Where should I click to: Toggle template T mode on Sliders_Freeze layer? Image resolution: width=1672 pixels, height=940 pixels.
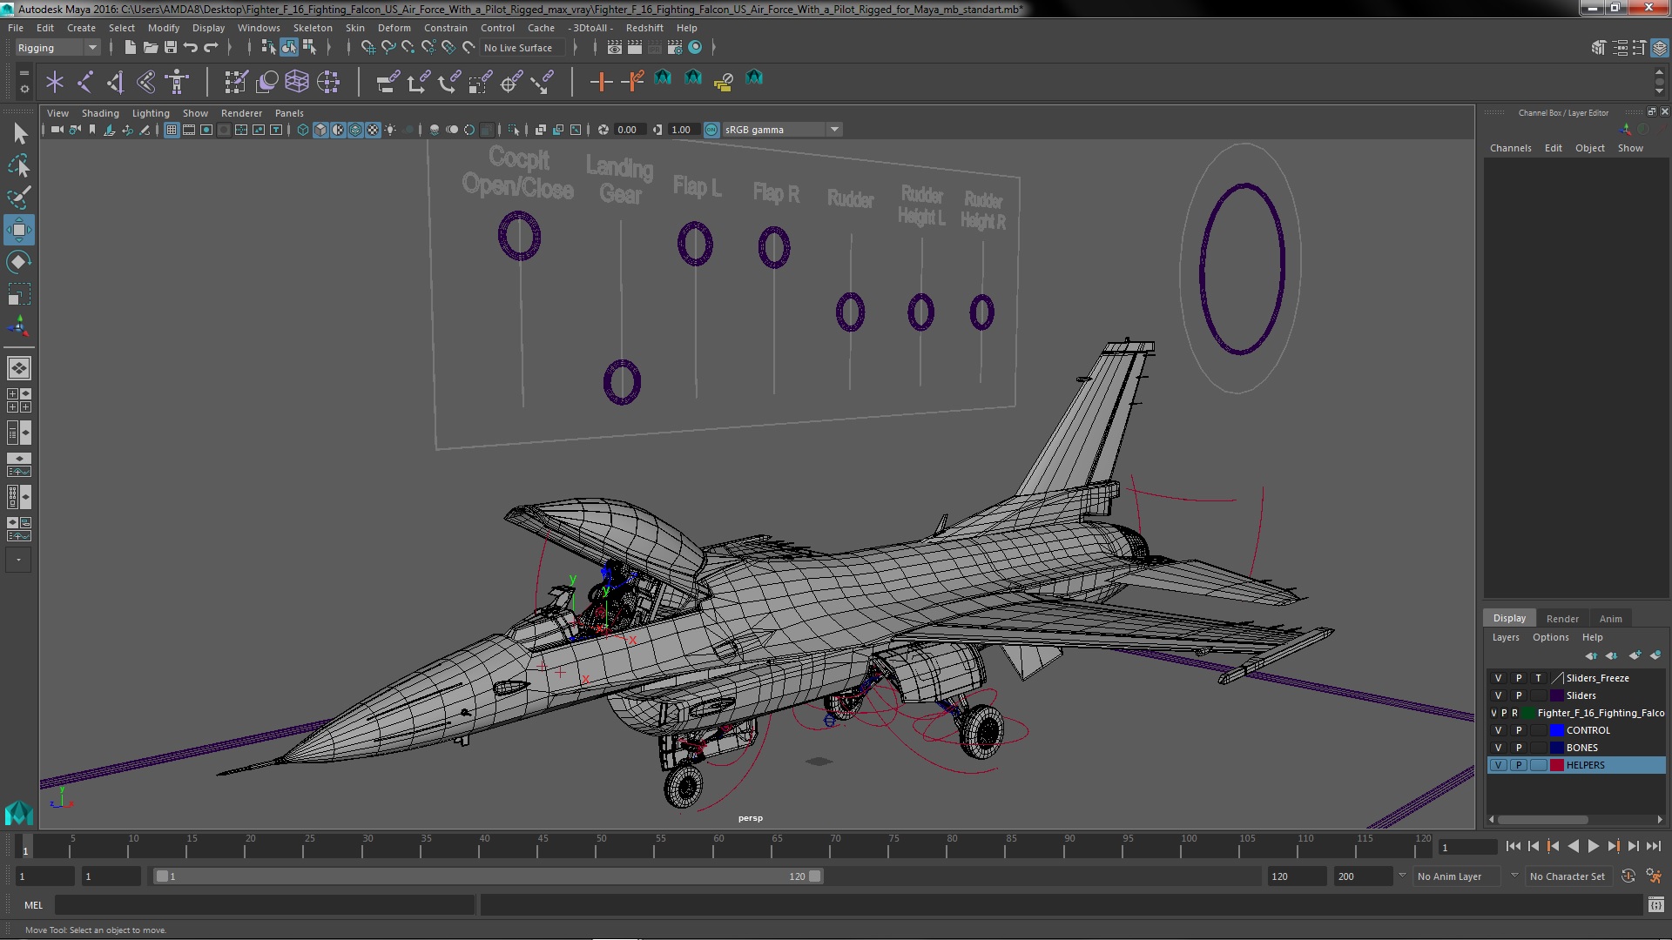[x=1539, y=678]
